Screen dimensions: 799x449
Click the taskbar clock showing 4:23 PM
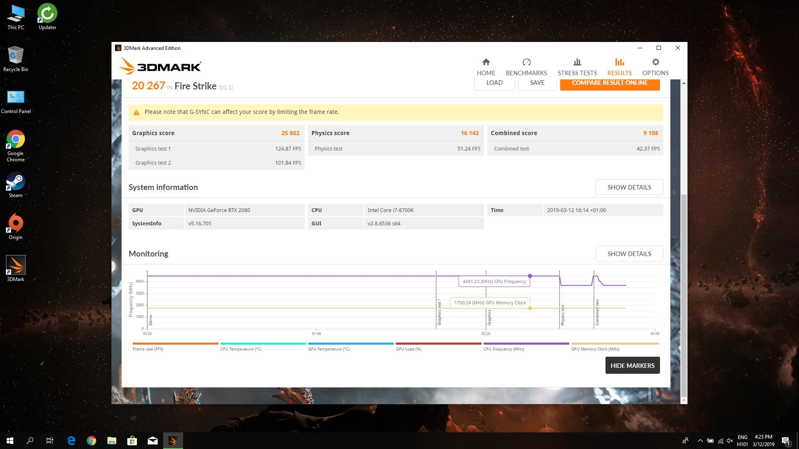click(x=763, y=441)
